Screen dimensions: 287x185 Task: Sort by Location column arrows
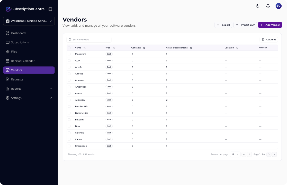point(237,48)
